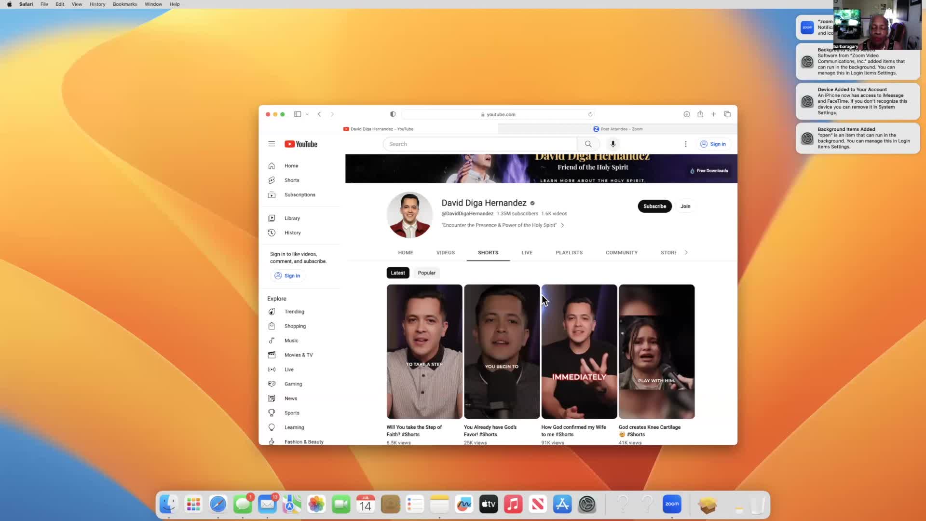Open Apple menu
Viewport: 926px width, 521px height.
(9, 4)
